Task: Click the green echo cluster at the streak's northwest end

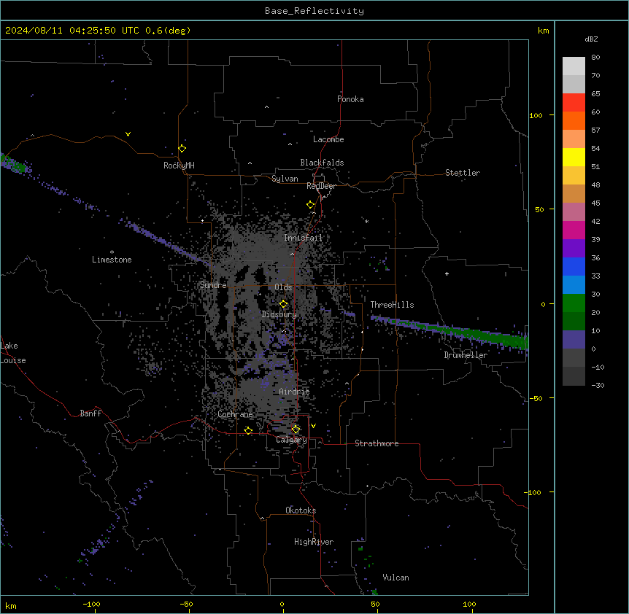Action: (x=15, y=164)
